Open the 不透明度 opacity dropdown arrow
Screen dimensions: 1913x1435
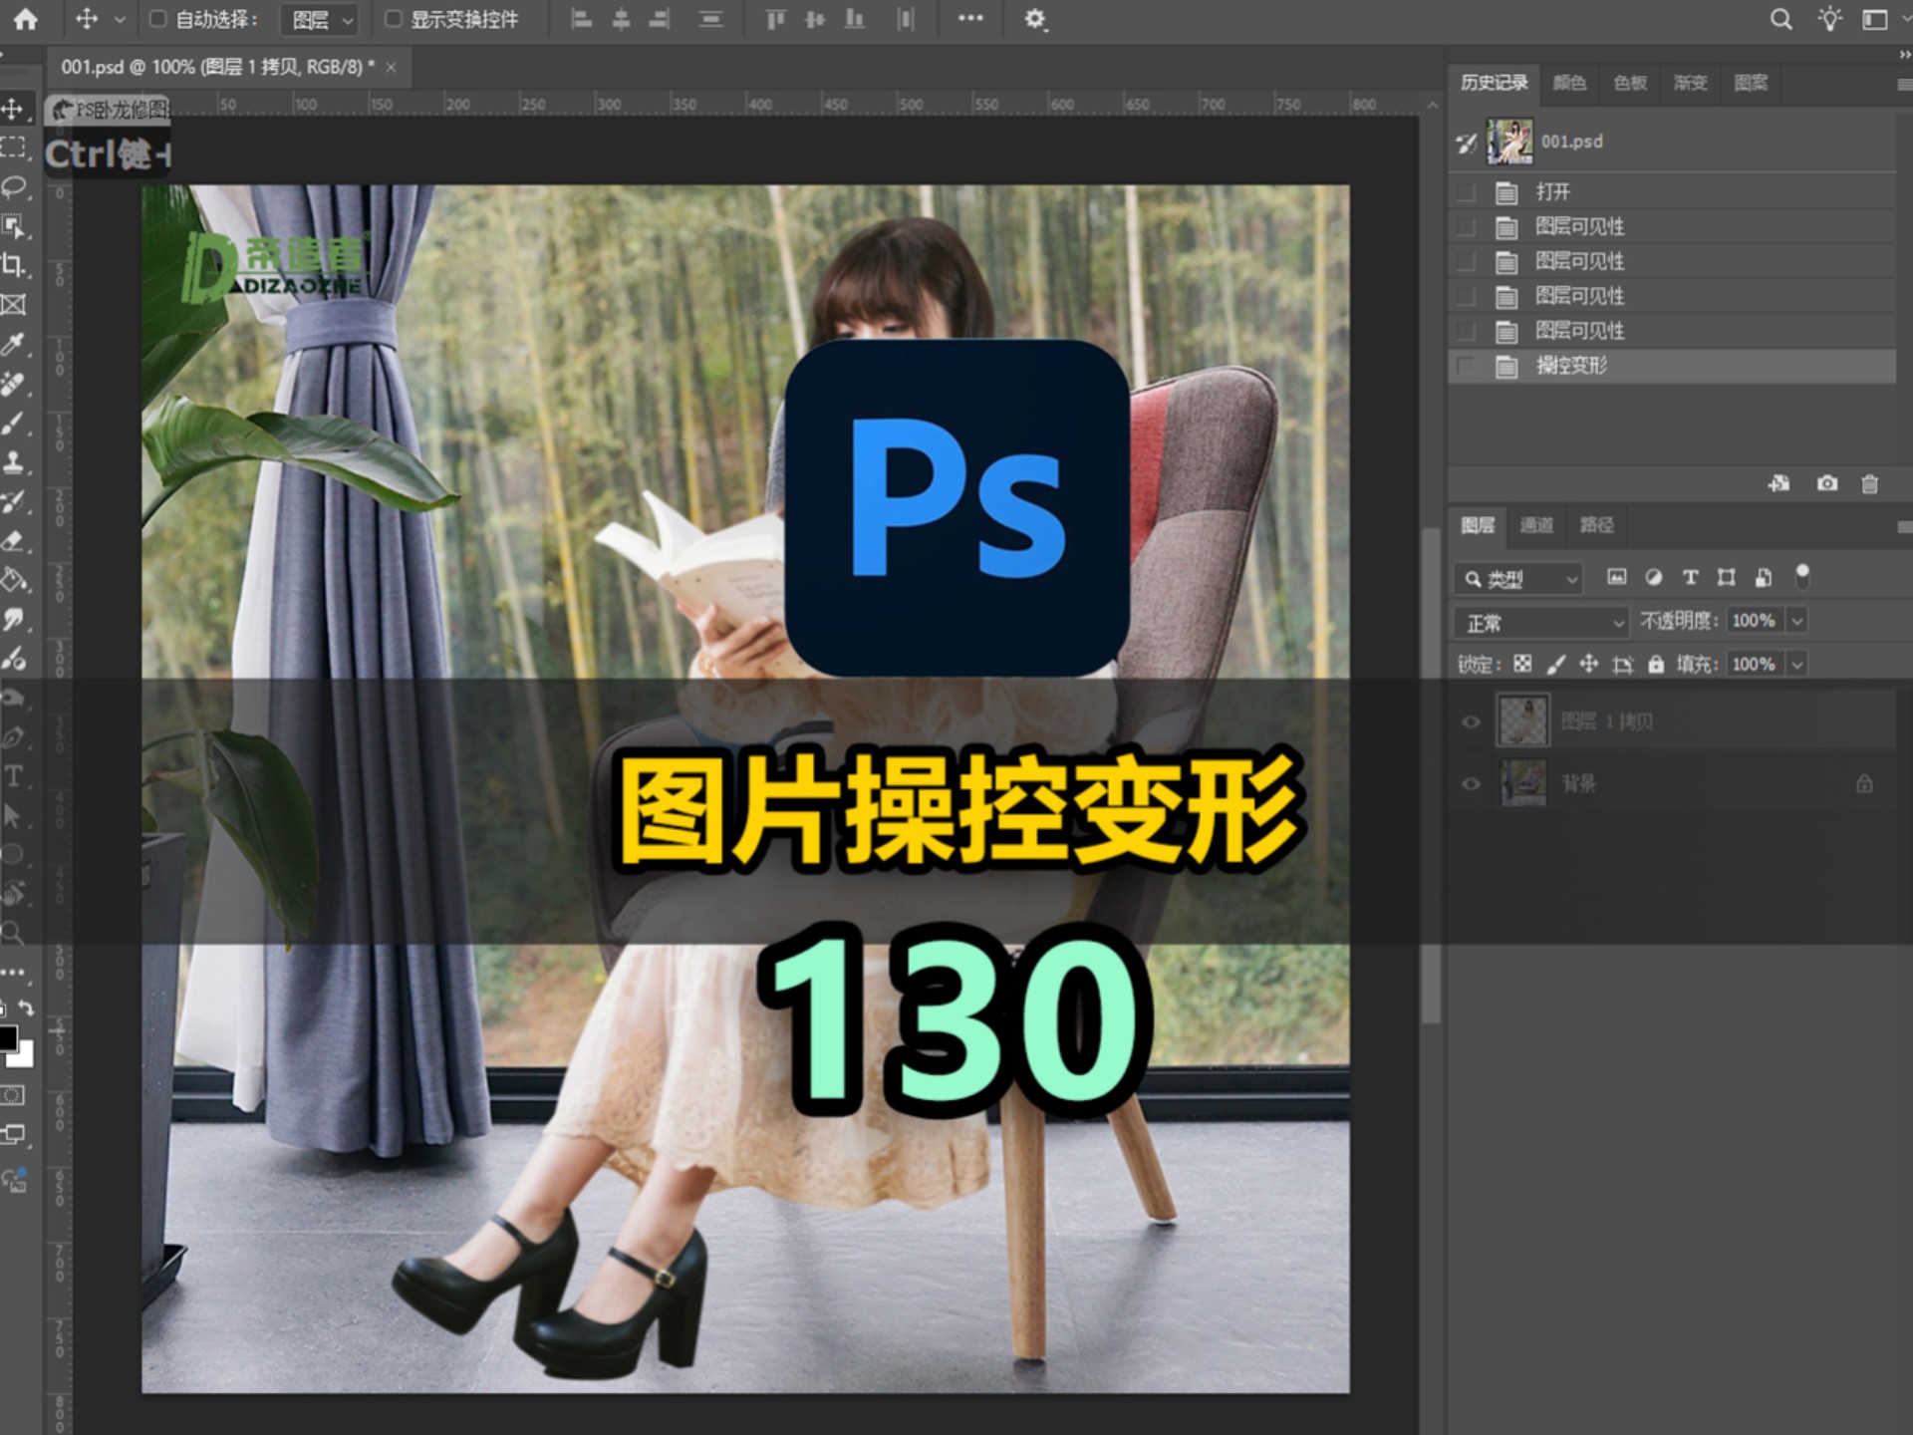1797,621
